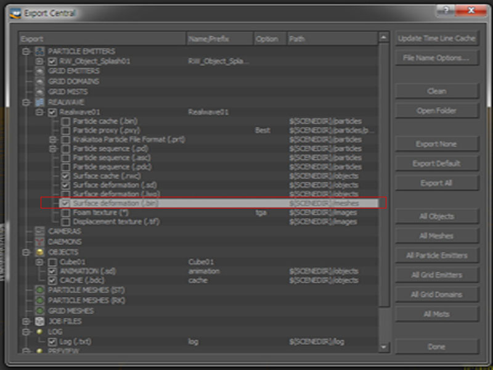
Task: Click the Realwave category icon
Action: 39,102
